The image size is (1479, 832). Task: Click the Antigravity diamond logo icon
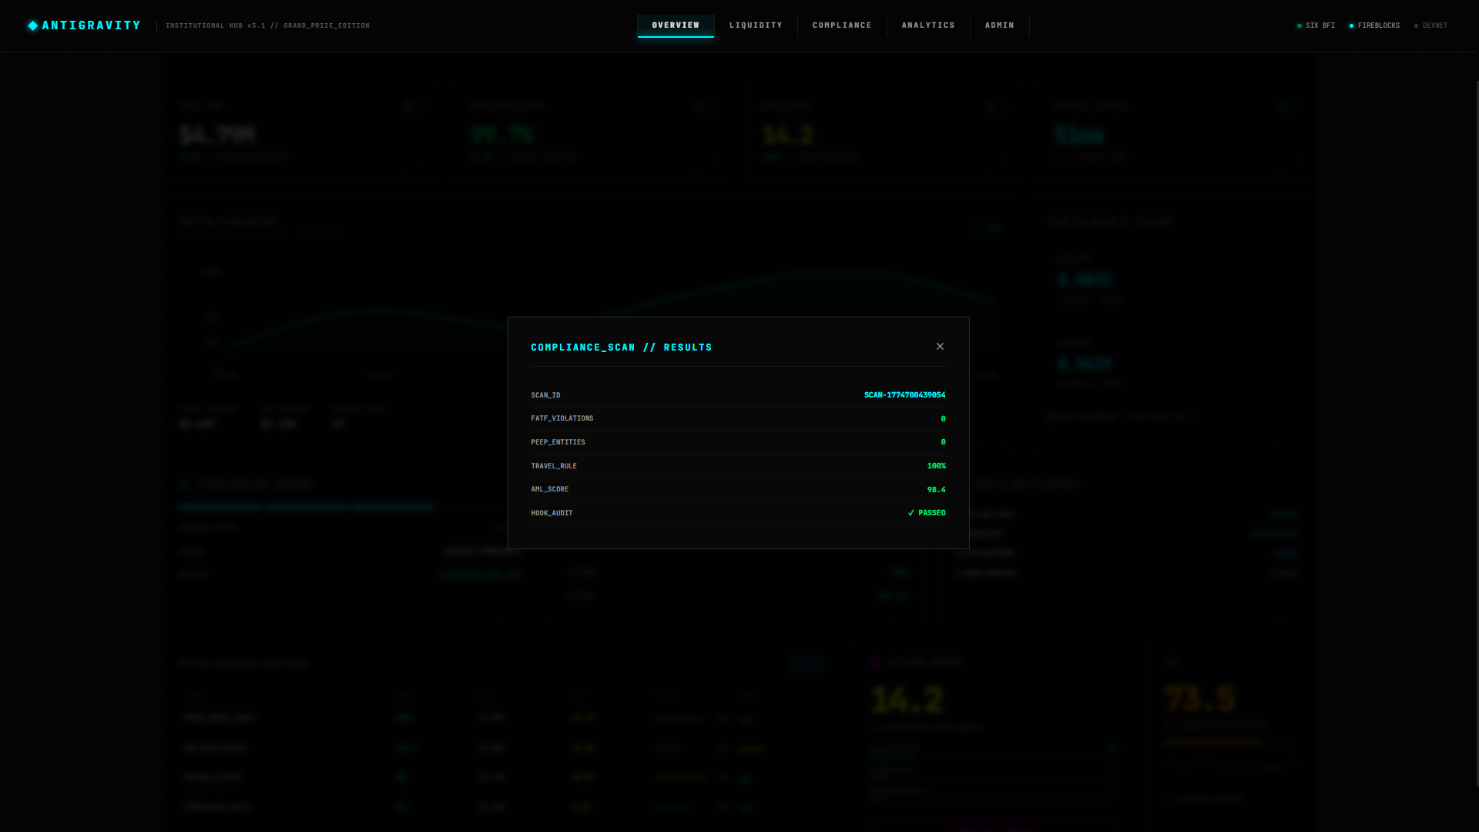click(33, 25)
